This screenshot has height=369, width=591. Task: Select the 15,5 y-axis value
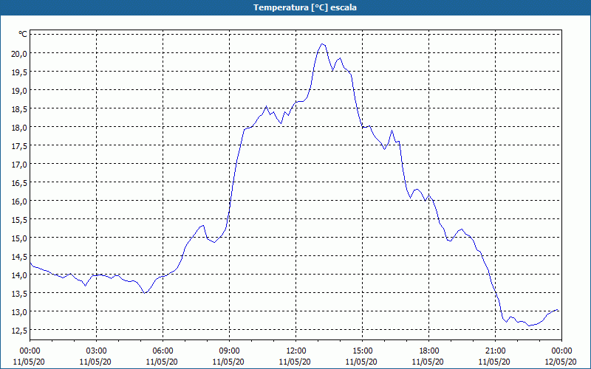pyautogui.click(x=19, y=219)
